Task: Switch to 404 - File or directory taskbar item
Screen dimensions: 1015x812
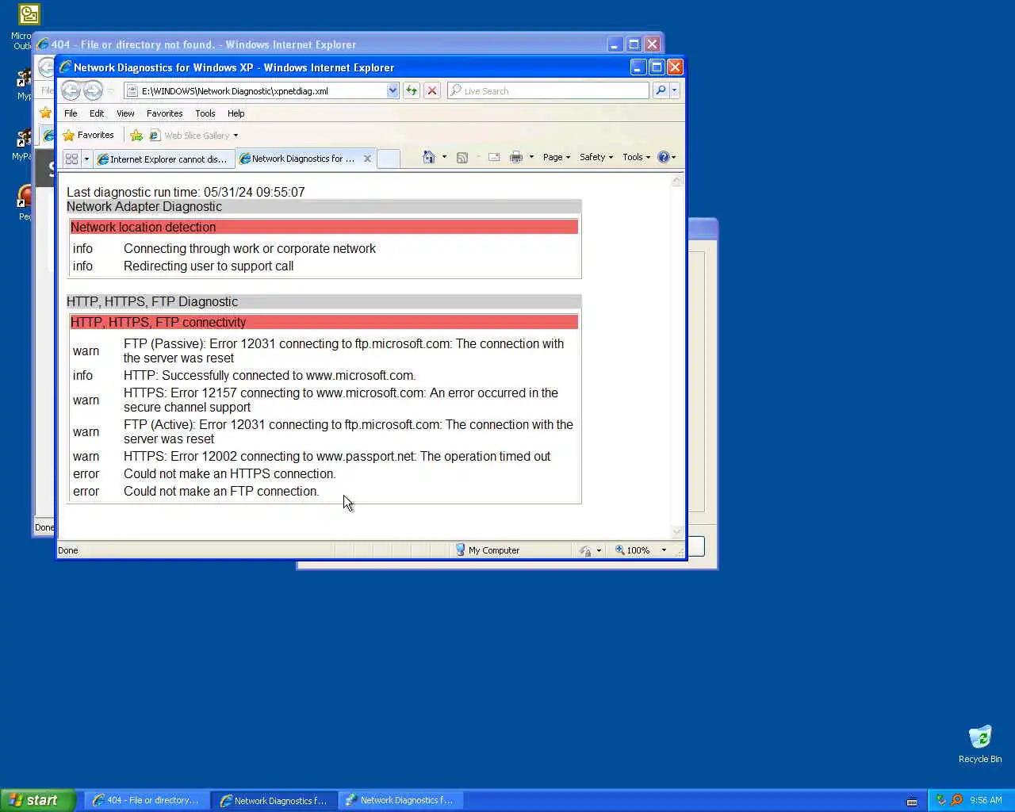Action: tap(147, 800)
